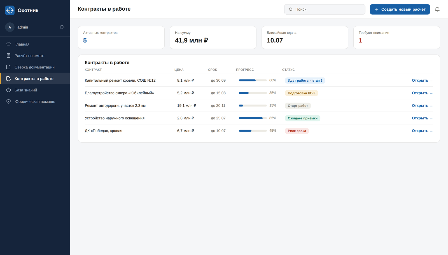Open the Ремонт автодороги contract link

(422, 106)
